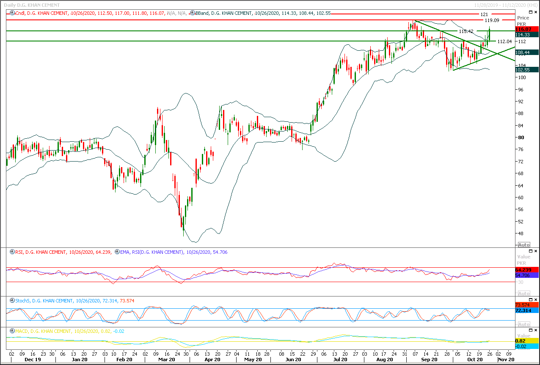The image size is (540, 365).
Task: Click the clock icon beside the Cndl label
Action: (x=12, y=13)
